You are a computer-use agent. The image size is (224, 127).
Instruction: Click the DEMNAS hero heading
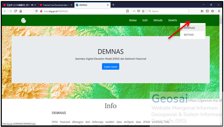pyautogui.click(x=111, y=52)
